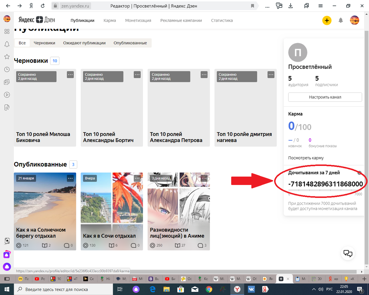Click channel name Просветлённый

(310, 67)
